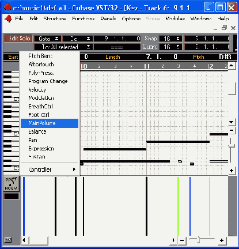Open the Goto dropdown
Screen dimensions: 239x249
[x=48, y=39]
